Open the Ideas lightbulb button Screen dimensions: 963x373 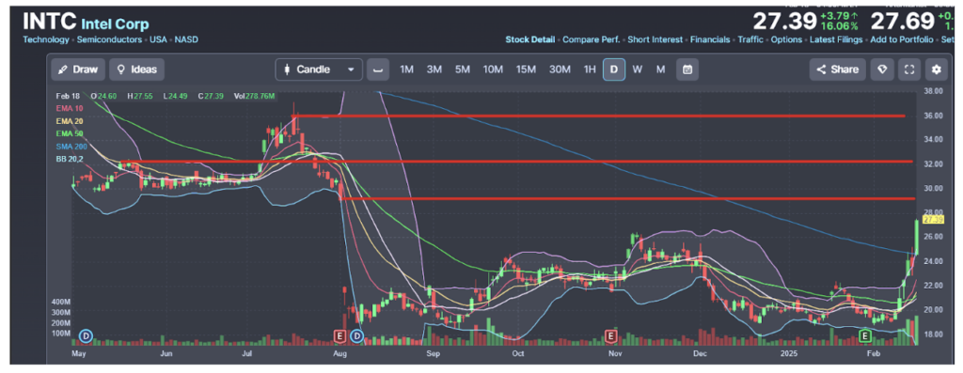pos(137,70)
